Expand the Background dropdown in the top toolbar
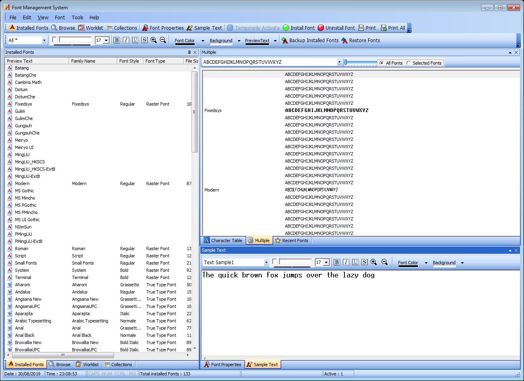 [239, 41]
